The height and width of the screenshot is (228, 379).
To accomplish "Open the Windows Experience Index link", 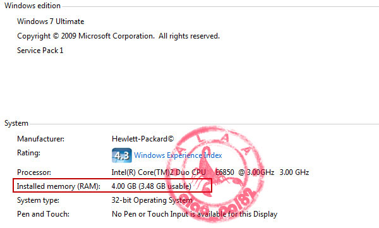I will click(x=178, y=155).
